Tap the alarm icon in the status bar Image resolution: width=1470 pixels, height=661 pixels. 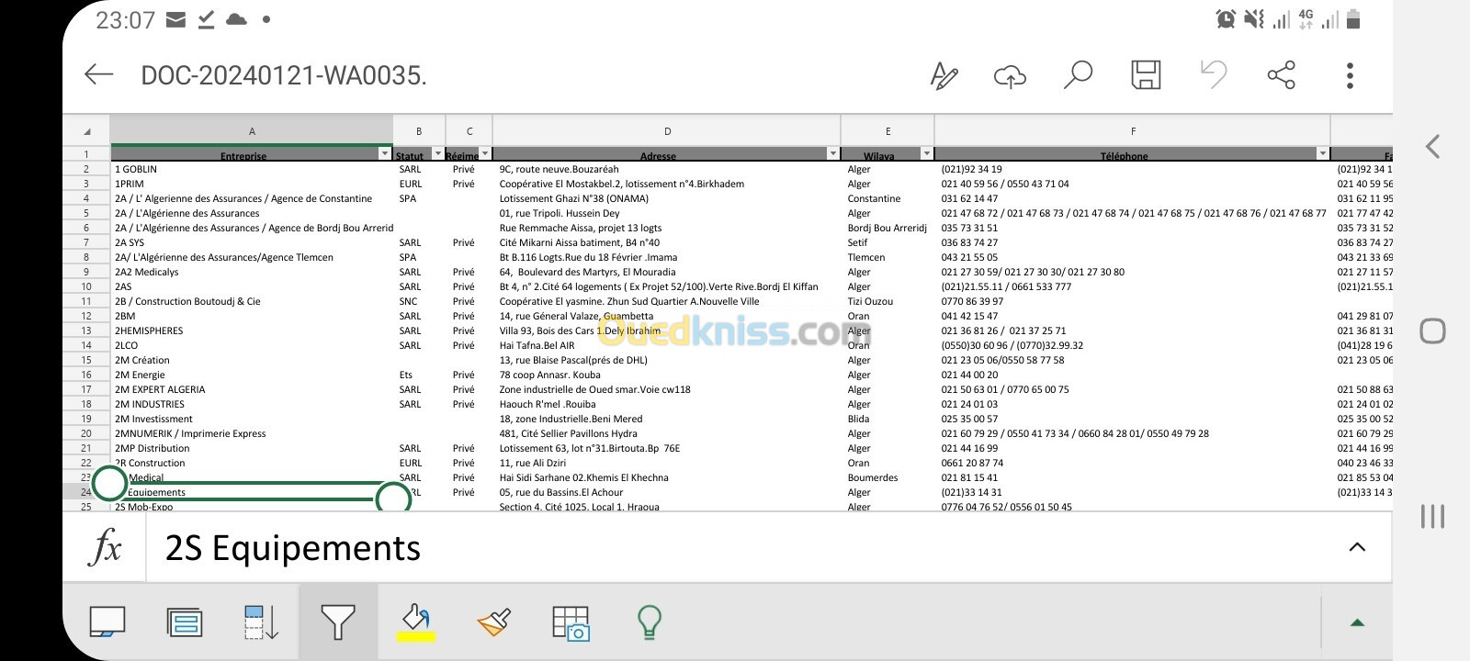(x=1226, y=18)
